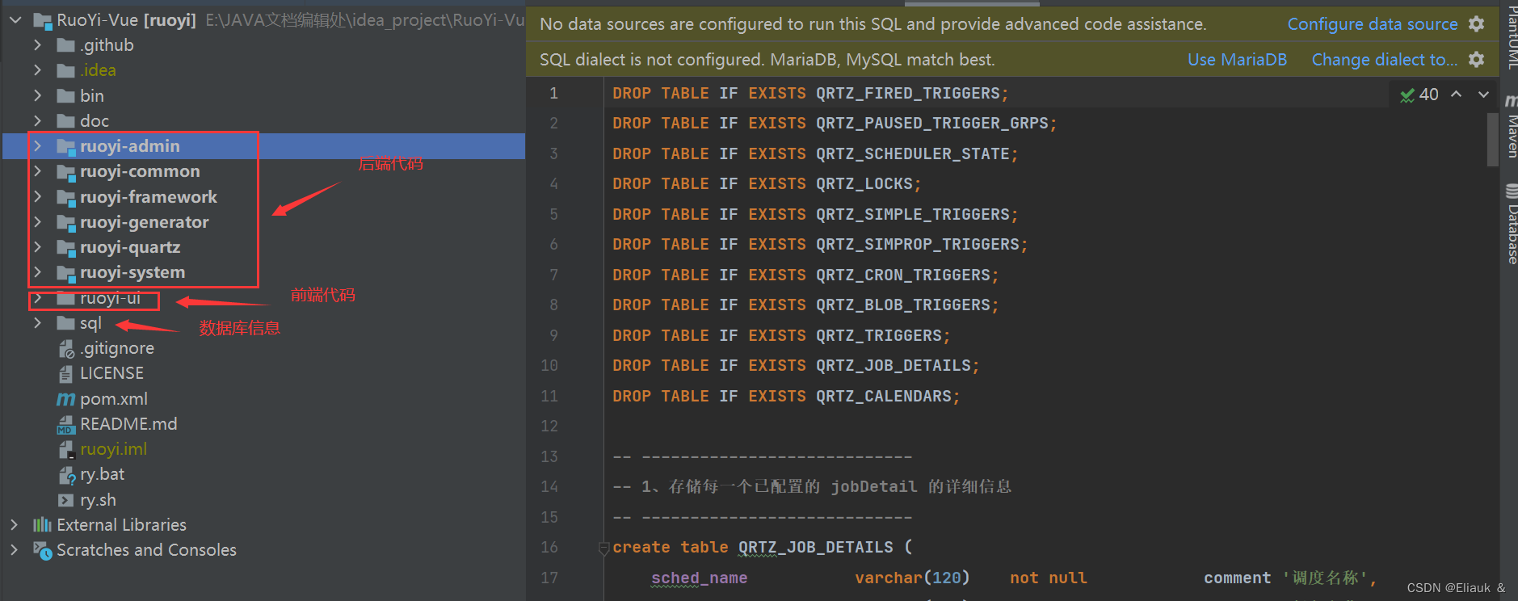This screenshot has width=1518, height=601.
Task: Click the ruoyi-admin module icon
Action: [66, 146]
